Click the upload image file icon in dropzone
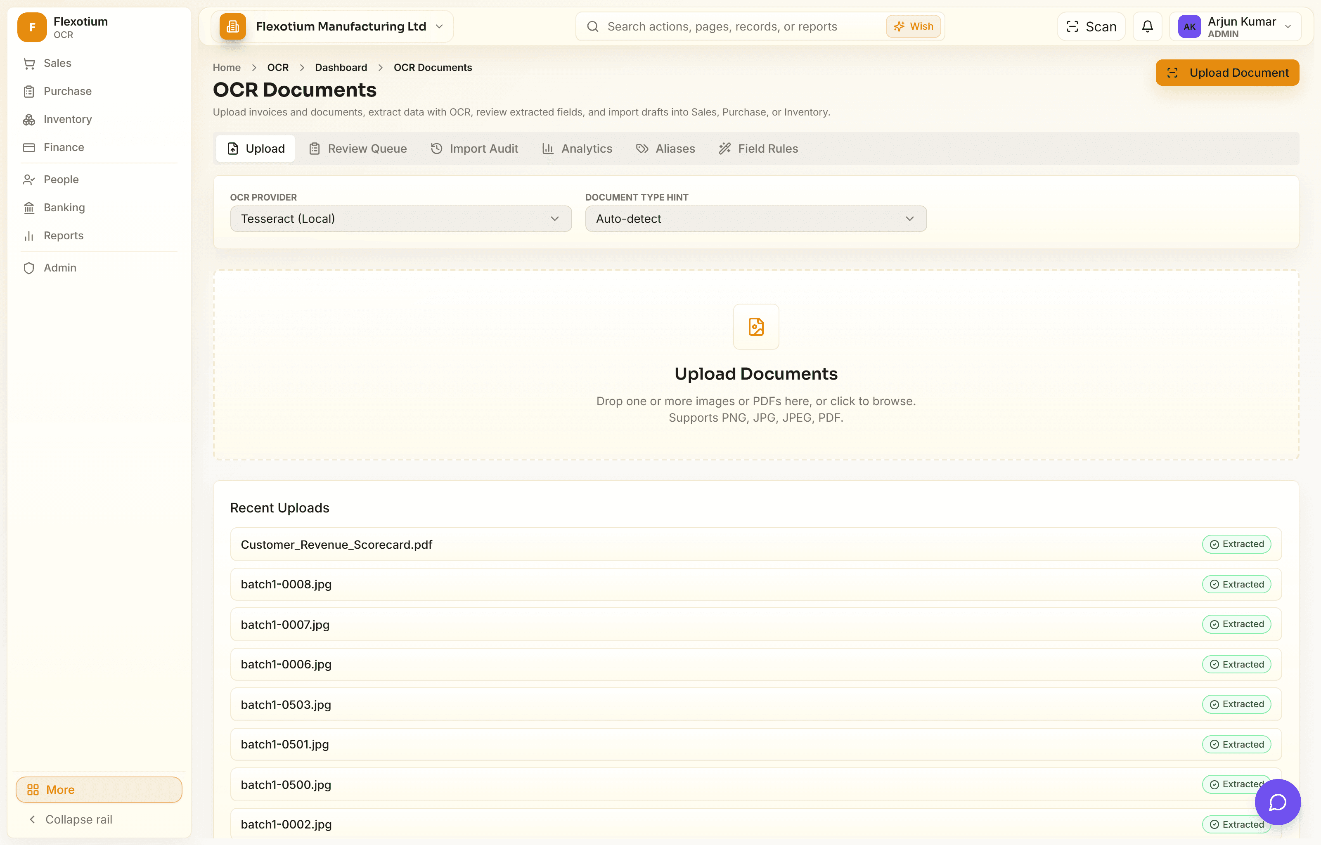Image resolution: width=1321 pixels, height=845 pixels. tap(756, 327)
